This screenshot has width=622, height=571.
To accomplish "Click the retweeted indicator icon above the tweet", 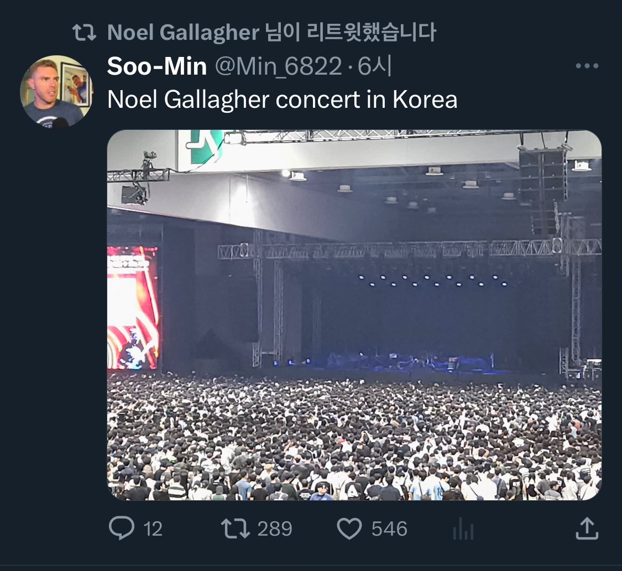I will pyautogui.click(x=84, y=33).
